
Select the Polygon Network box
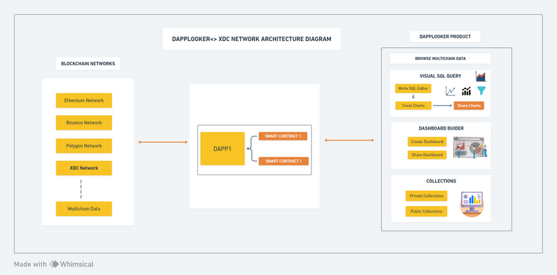(x=84, y=146)
